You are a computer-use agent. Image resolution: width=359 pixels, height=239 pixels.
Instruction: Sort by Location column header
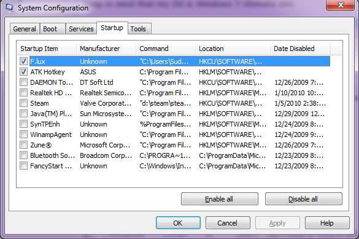click(233, 49)
